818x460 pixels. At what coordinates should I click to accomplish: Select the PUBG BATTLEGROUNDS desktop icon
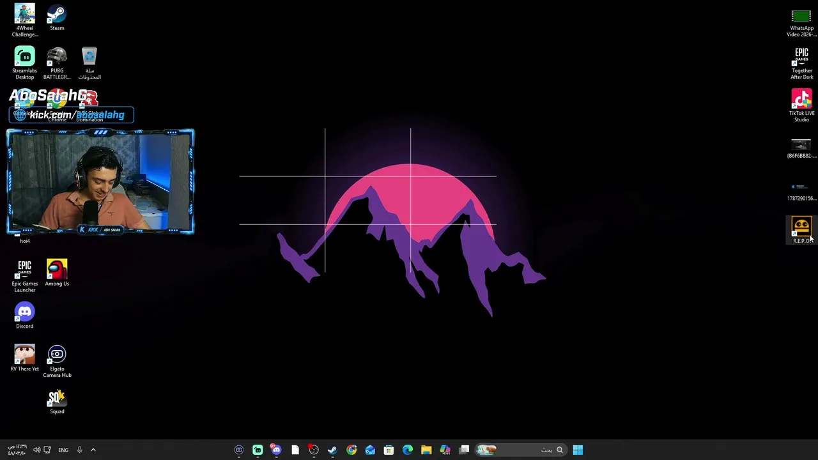[x=57, y=63]
